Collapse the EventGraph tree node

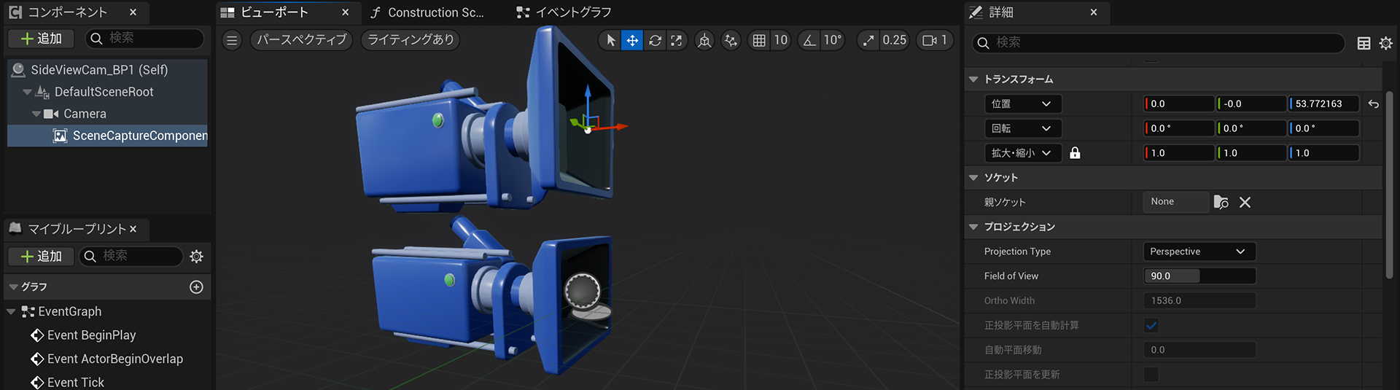pos(11,311)
